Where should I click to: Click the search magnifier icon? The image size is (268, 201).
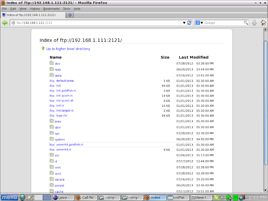point(246,23)
